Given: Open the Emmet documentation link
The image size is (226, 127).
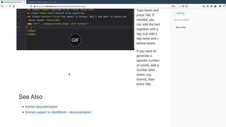Looking at the screenshot, I should 41,107.
